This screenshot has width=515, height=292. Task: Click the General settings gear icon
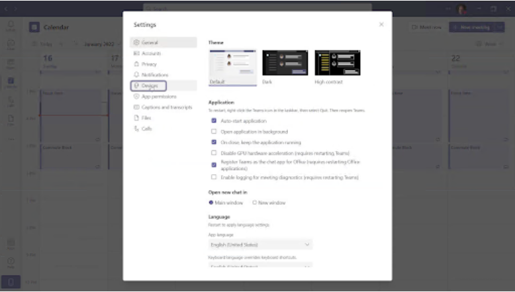tap(136, 42)
